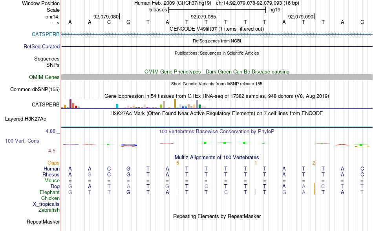Click the 92,079,090 position marker

pyautogui.click(x=301, y=17)
